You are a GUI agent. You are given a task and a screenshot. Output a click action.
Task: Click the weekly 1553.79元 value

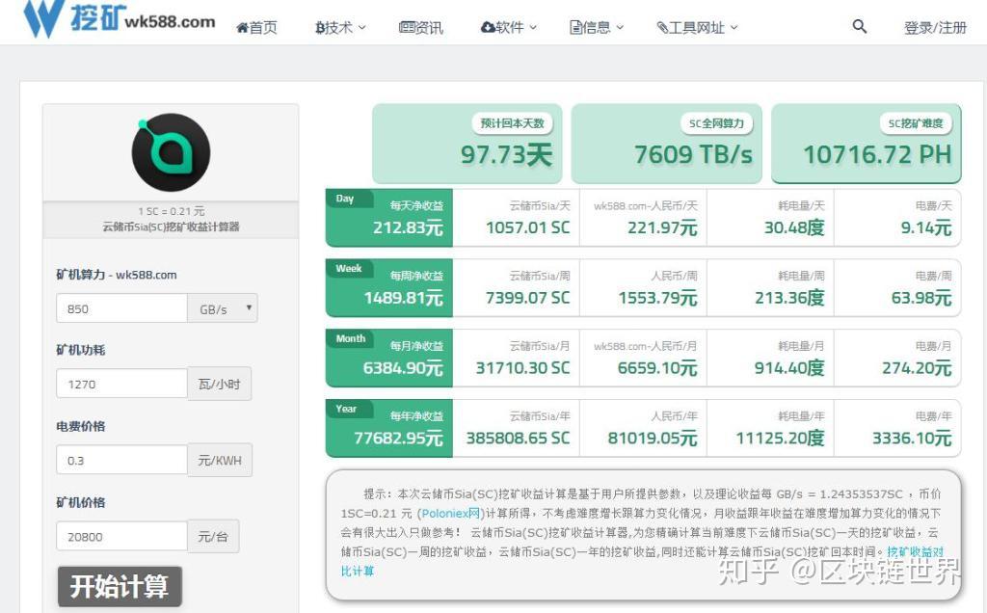pyautogui.click(x=657, y=298)
